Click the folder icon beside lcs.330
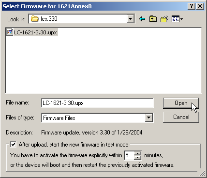Viewport: 207px width, 178px height. click(x=34, y=19)
